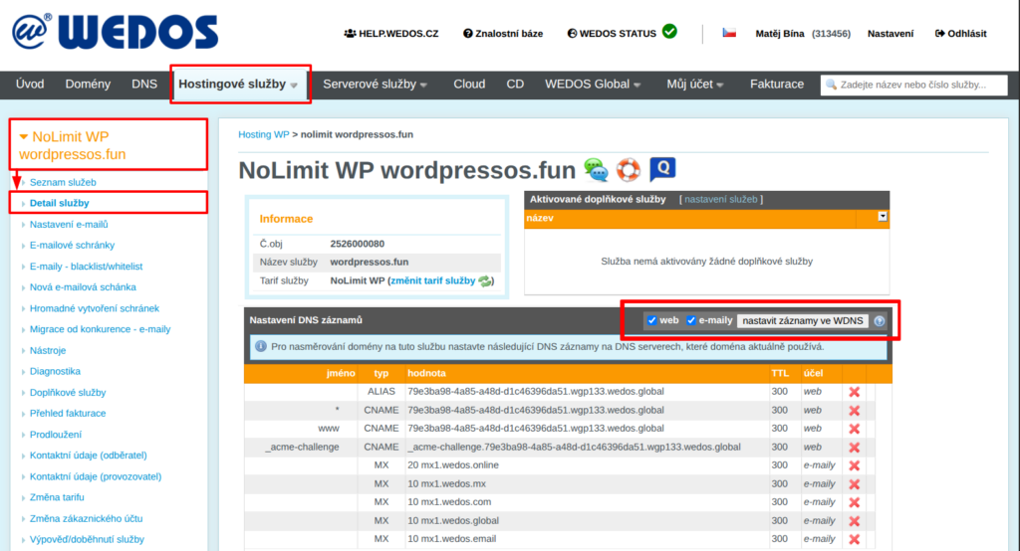The width and height of the screenshot is (1020, 551).
Task: Delete the ALIAS DNS record
Action: 854,392
